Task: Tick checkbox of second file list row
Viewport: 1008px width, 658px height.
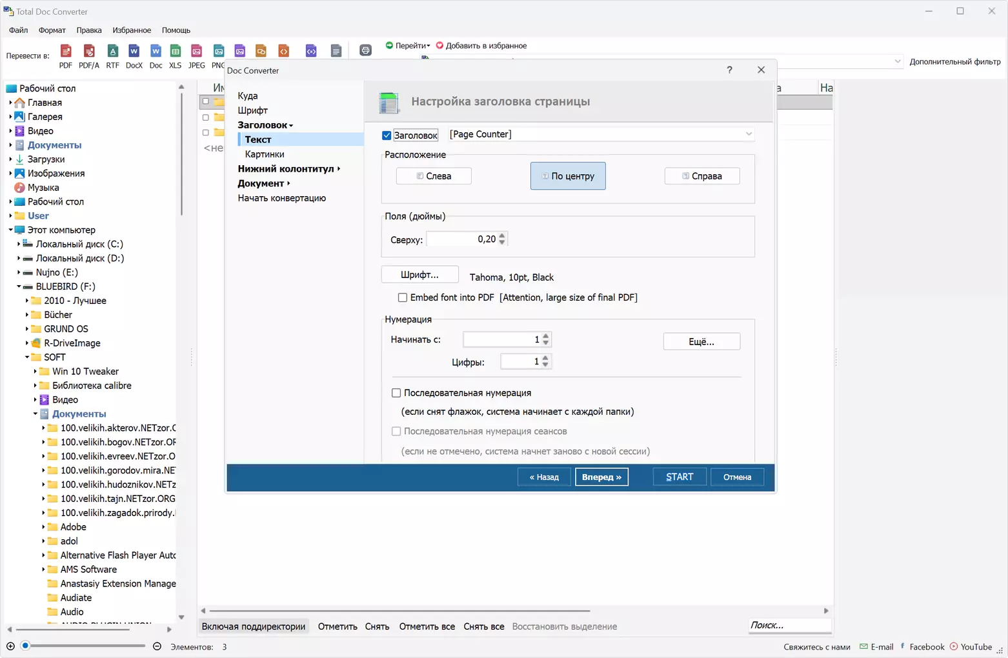Action: click(x=206, y=117)
